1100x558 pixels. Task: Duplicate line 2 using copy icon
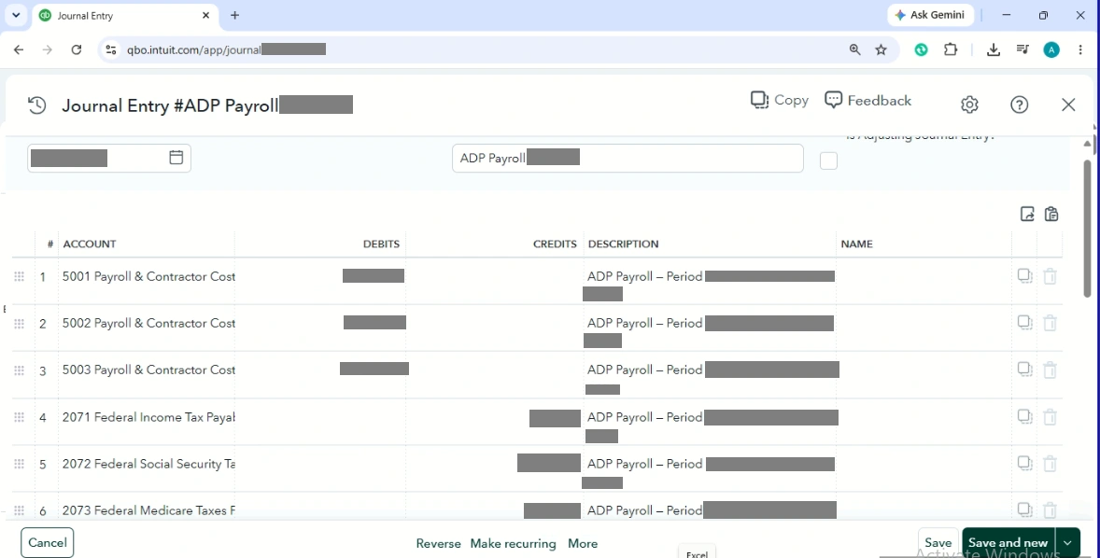click(1025, 323)
